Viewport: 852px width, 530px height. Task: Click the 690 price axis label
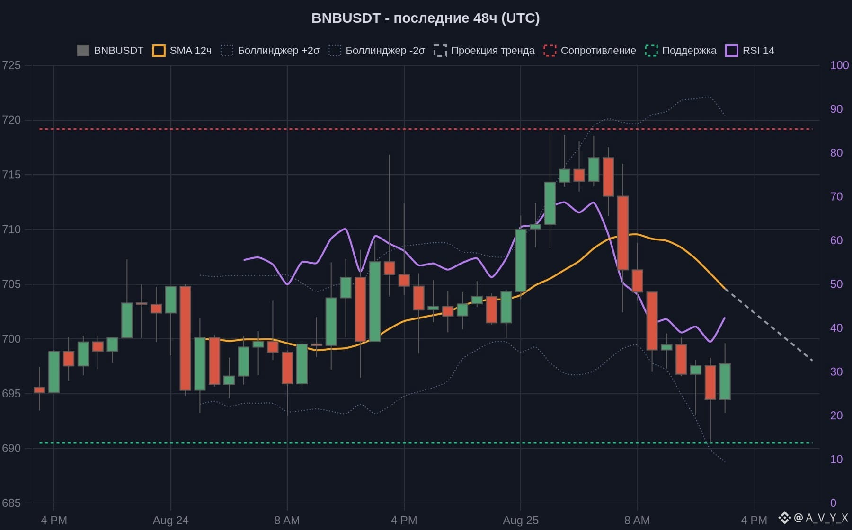pyautogui.click(x=11, y=448)
